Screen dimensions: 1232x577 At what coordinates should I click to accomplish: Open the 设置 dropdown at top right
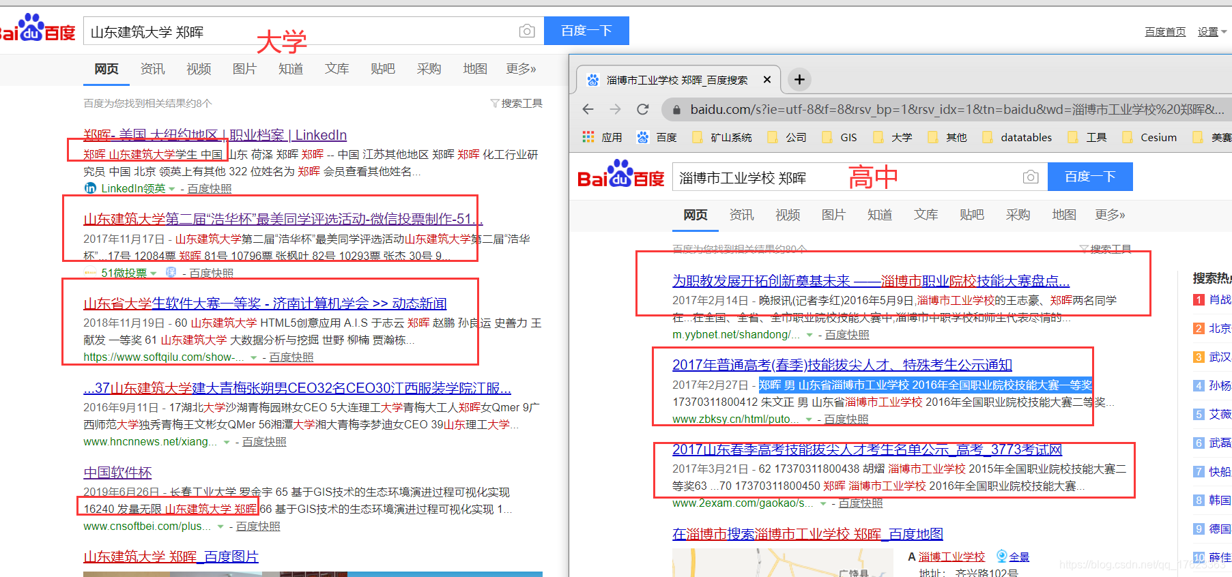coord(1212,31)
